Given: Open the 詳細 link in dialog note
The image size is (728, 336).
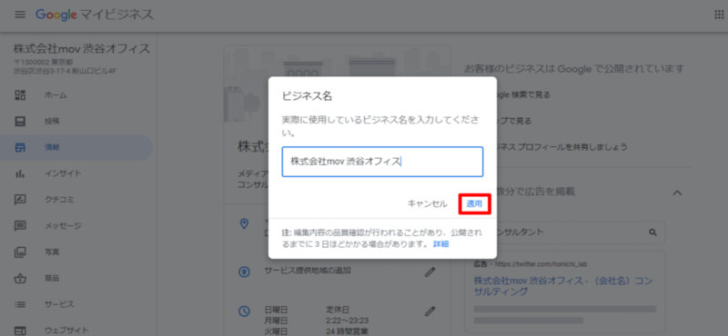Looking at the screenshot, I should (441, 243).
